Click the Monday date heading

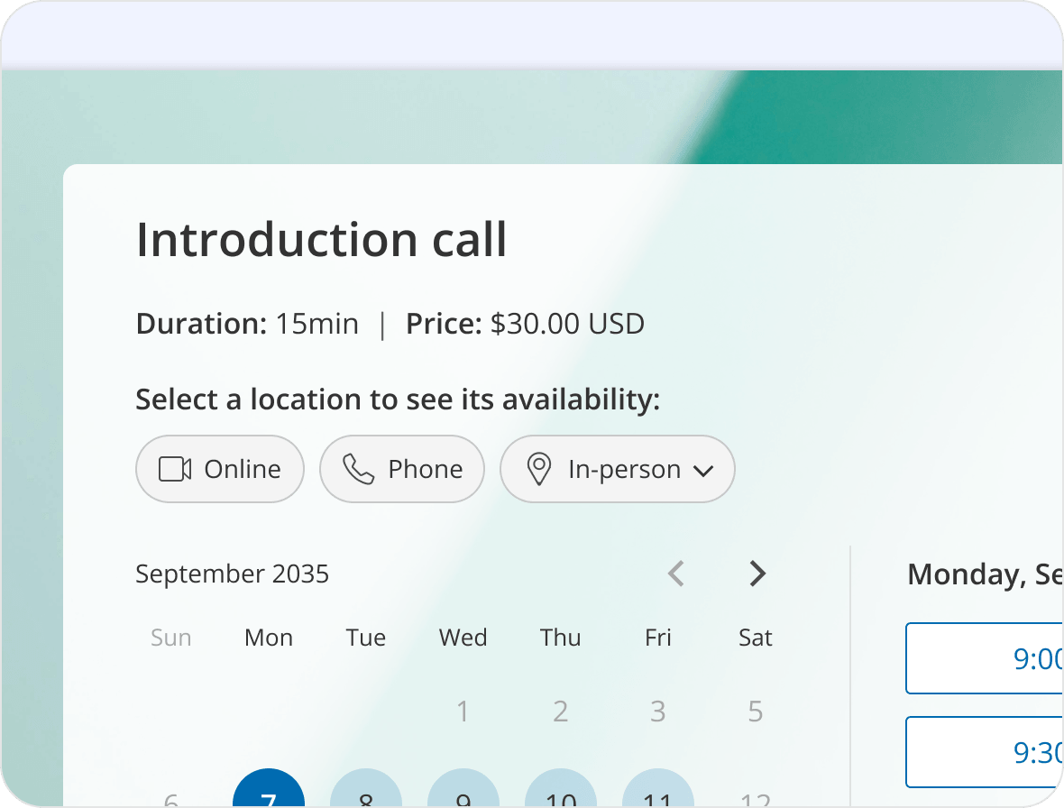(x=986, y=574)
